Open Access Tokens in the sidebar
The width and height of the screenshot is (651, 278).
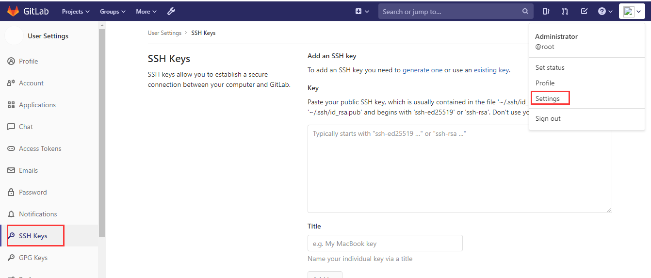coord(49,148)
